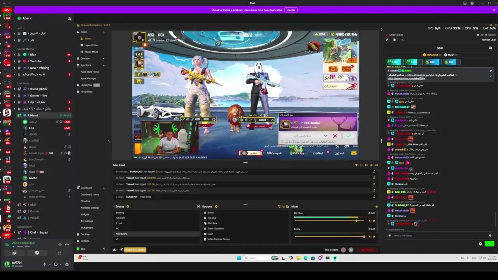Open Tip Settings page

pyautogui.click(x=87, y=221)
